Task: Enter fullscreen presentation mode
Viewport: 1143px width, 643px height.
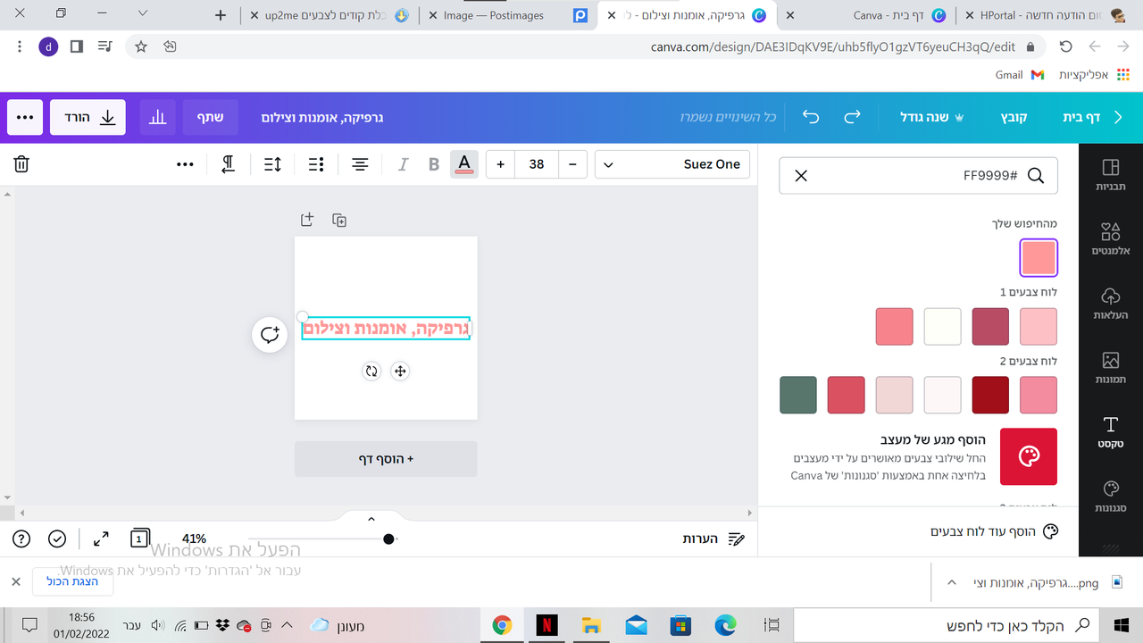Action: point(101,539)
